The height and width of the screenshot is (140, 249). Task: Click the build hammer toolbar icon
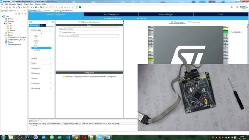(x=19, y=7)
